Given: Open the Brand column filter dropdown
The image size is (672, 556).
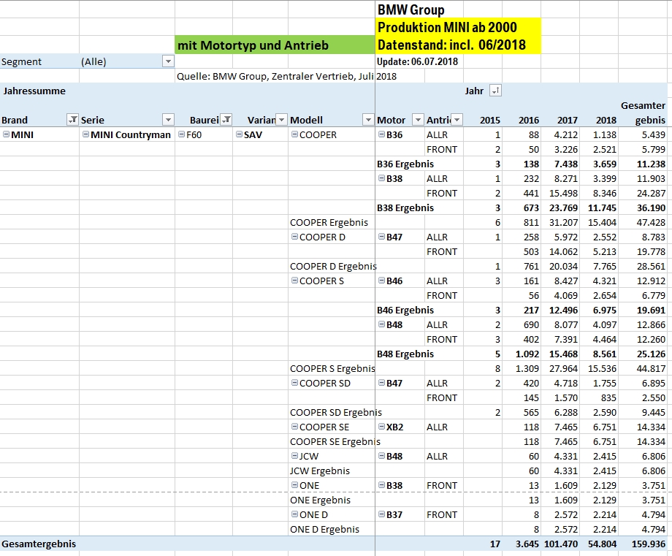Looking at the screenshot, I should pyautogui.click(x=73, y=120).
